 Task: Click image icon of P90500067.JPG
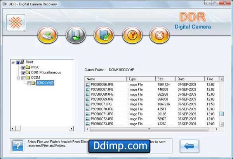[88, 89]
